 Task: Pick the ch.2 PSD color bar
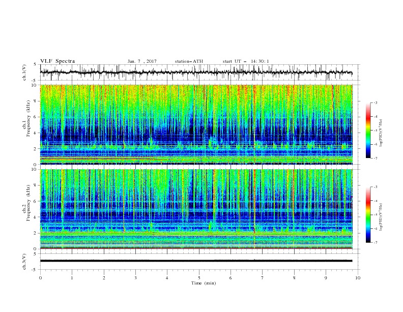(368, 215)
